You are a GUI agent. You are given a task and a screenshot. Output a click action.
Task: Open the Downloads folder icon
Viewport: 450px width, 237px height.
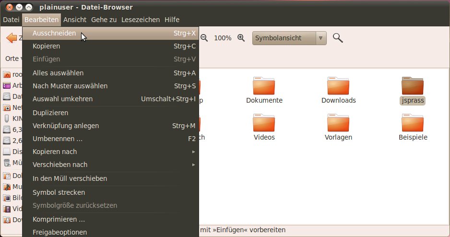click(338, 86)
